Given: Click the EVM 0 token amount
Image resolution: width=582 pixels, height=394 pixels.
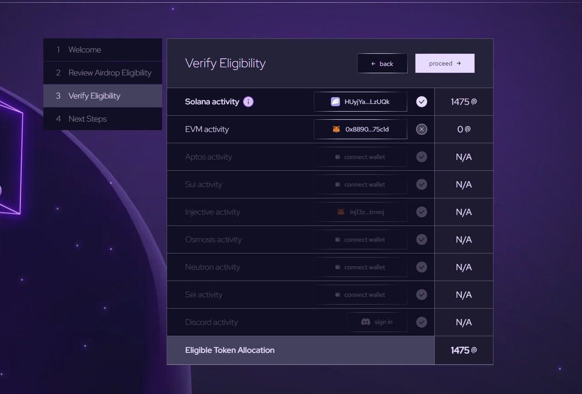Looking at the screenshot, I should (464, 130).
